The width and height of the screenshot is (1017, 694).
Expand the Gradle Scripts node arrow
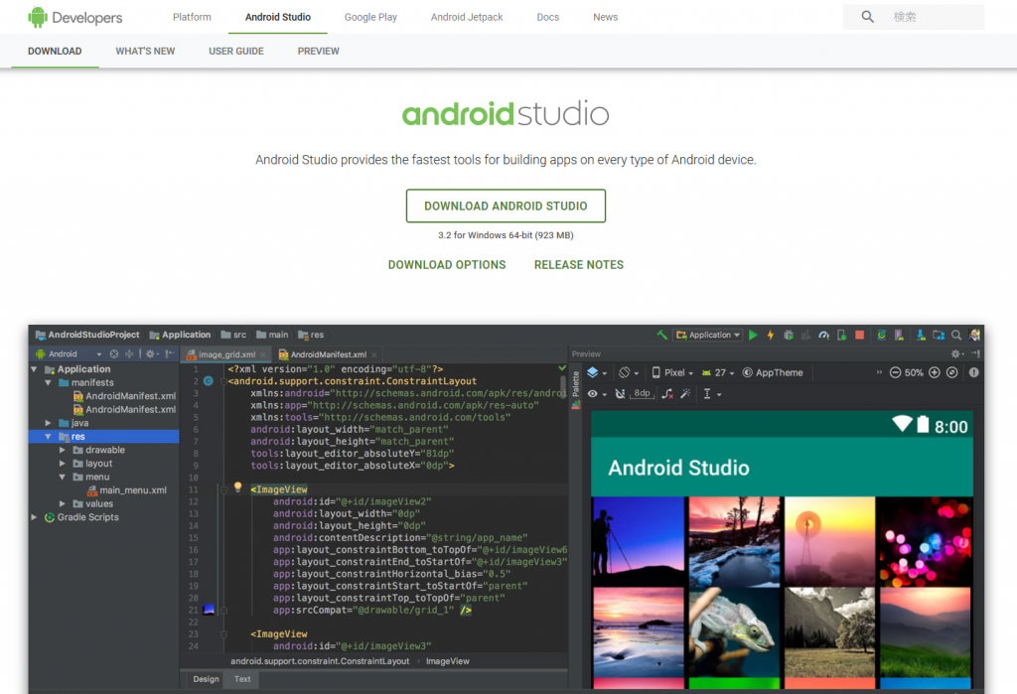[34, 517]
